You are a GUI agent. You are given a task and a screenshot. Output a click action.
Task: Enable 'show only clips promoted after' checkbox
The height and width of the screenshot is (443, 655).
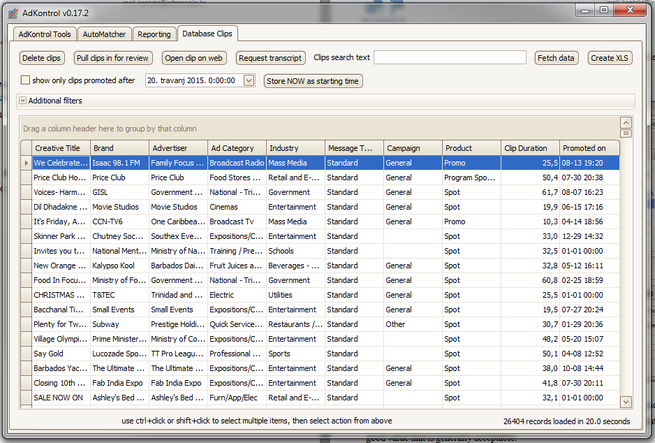click(x=25, y=80)
